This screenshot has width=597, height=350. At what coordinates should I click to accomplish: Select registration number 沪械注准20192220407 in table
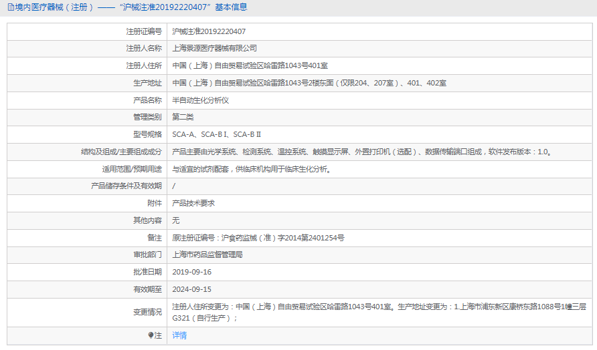tap(209, 31)
